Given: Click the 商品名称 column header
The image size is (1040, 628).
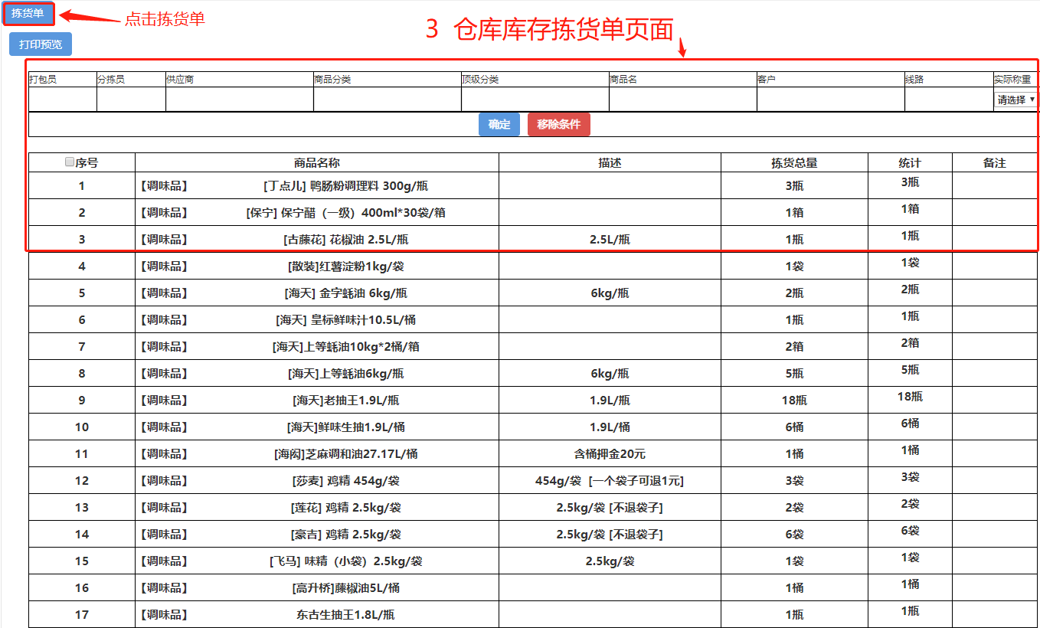Looking at the screenshot, I should [316, 163].
